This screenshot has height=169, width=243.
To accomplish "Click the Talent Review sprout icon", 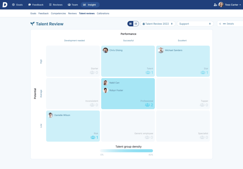I will pos(33,24).
